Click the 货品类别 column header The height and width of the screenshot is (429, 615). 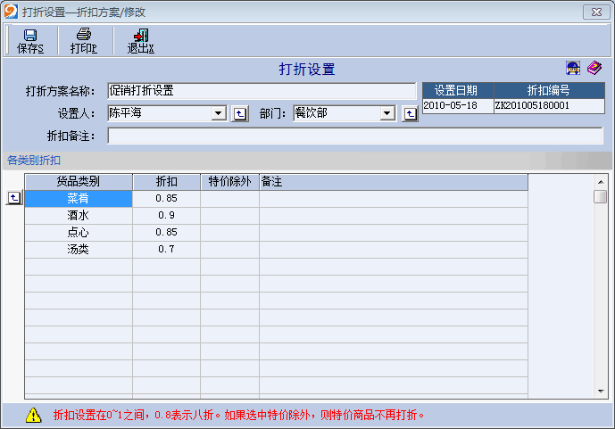(x=78, y=181)
